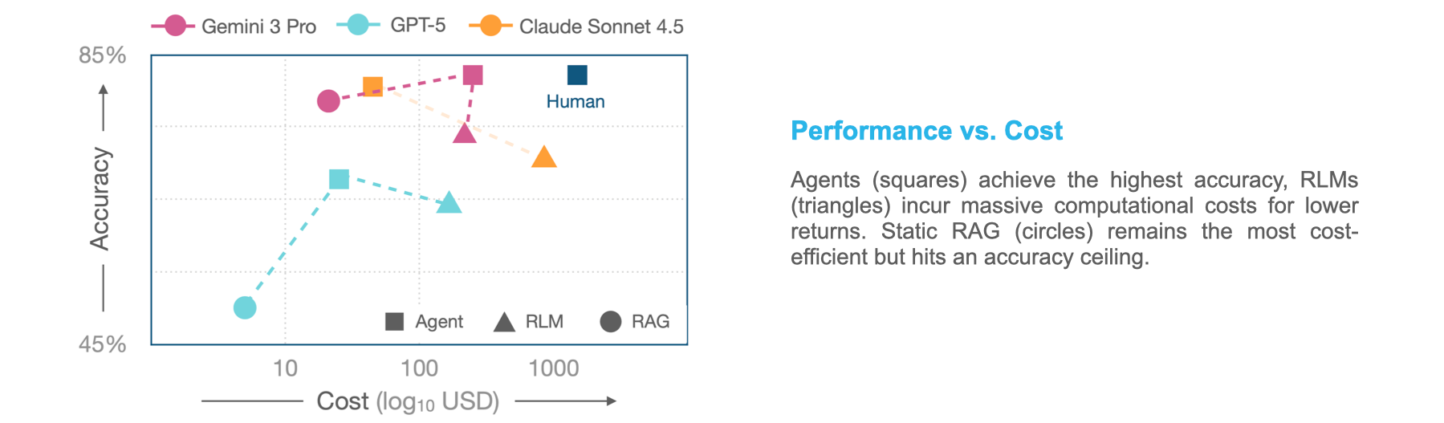Select the dark blue Human square marker
Viewport: 1444px width, 423px height.
(577, 75)
